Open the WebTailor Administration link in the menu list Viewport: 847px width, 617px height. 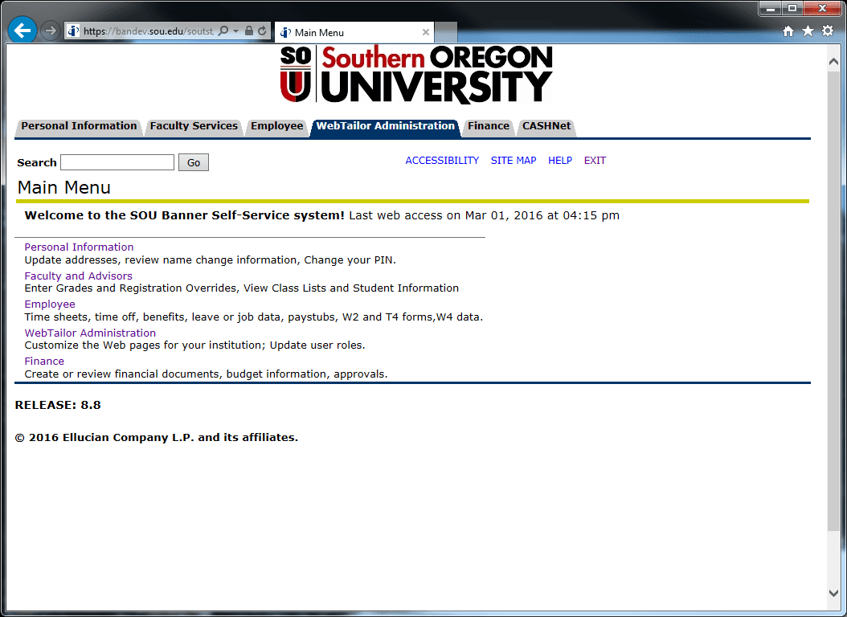[x=90, y=333]
